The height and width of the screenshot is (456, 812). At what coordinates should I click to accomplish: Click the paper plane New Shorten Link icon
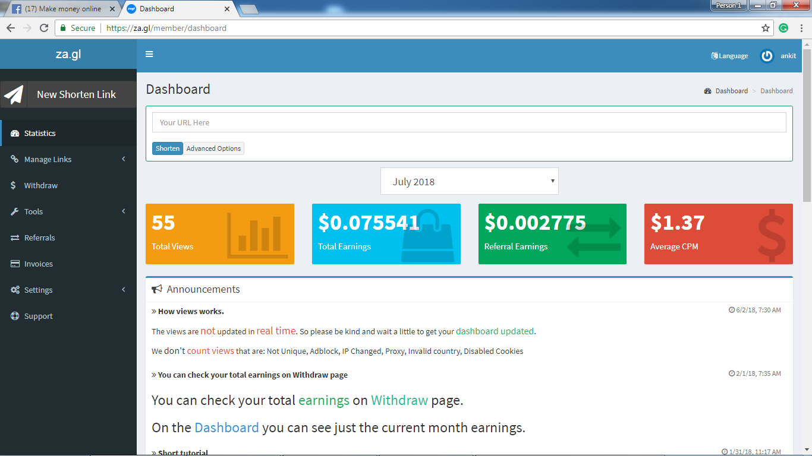(14, 94)
